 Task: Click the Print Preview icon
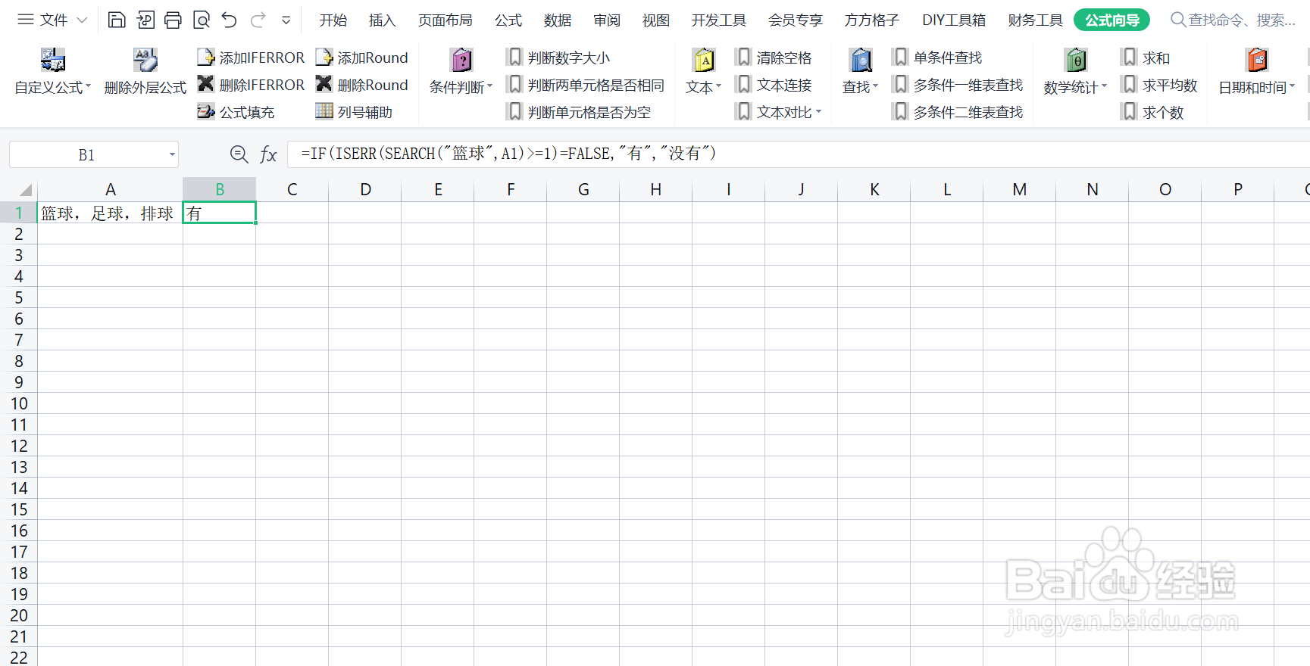[202, 20]
